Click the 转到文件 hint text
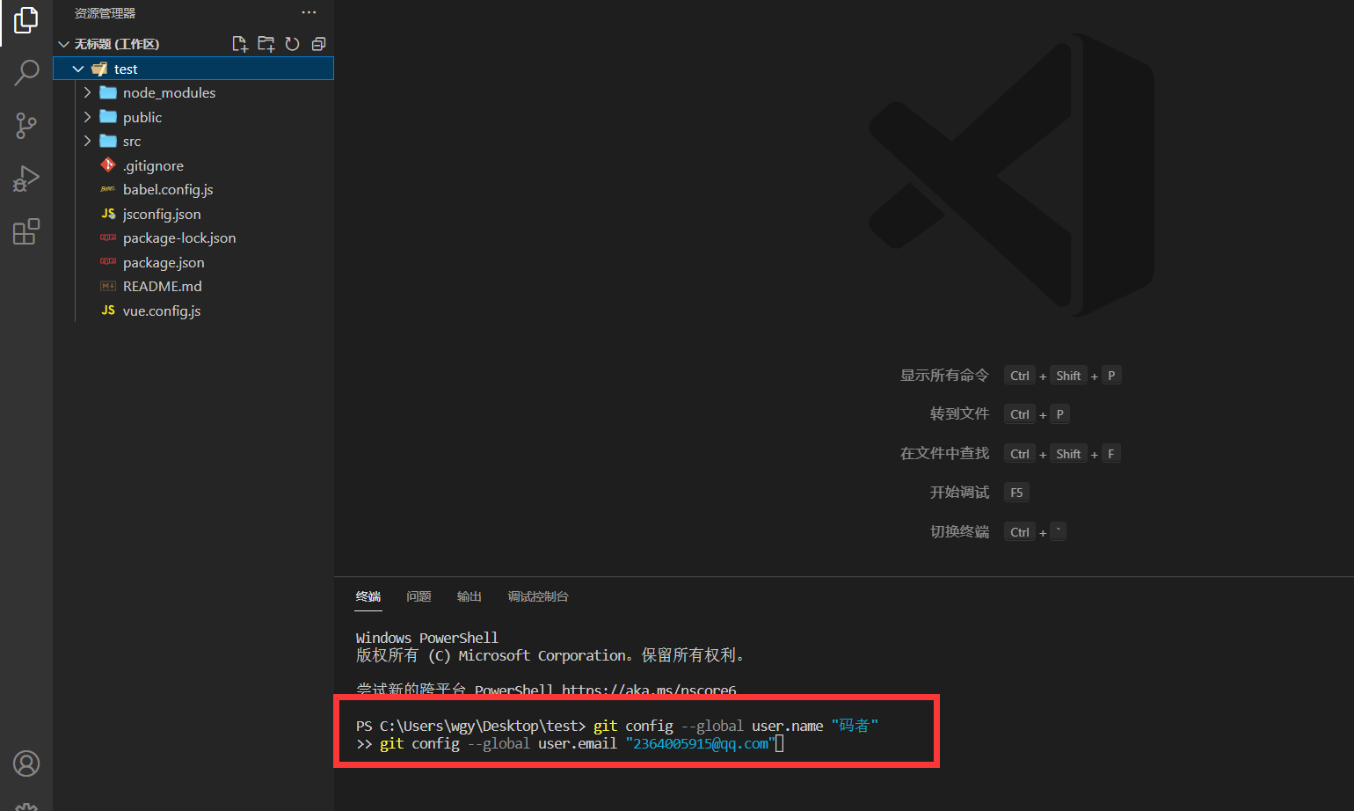 click(959, 414)
